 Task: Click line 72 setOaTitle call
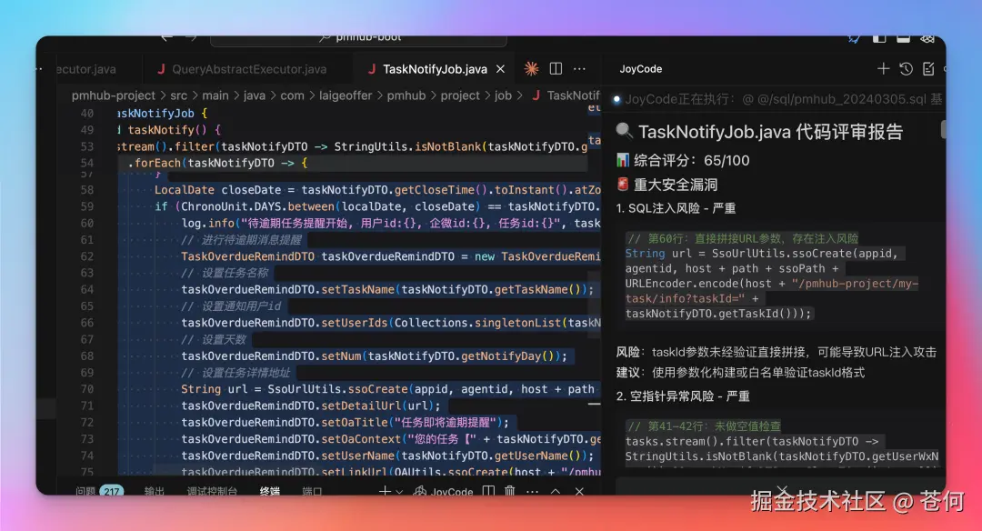[x=346, y=423]
